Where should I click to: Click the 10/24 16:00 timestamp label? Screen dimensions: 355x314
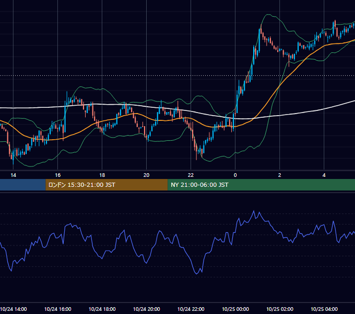point(58,309)
